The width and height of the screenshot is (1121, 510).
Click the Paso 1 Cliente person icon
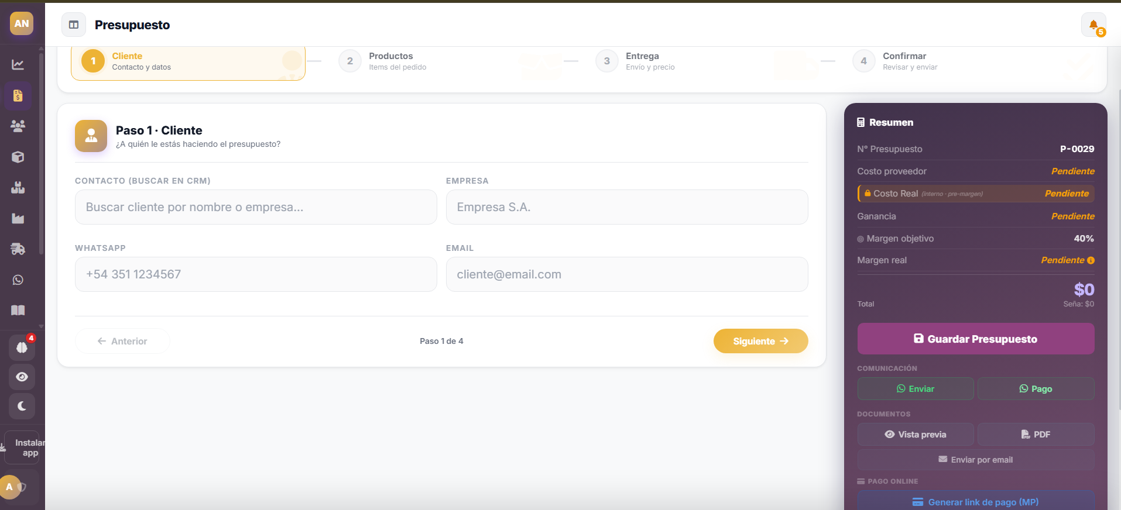(91, 136)
